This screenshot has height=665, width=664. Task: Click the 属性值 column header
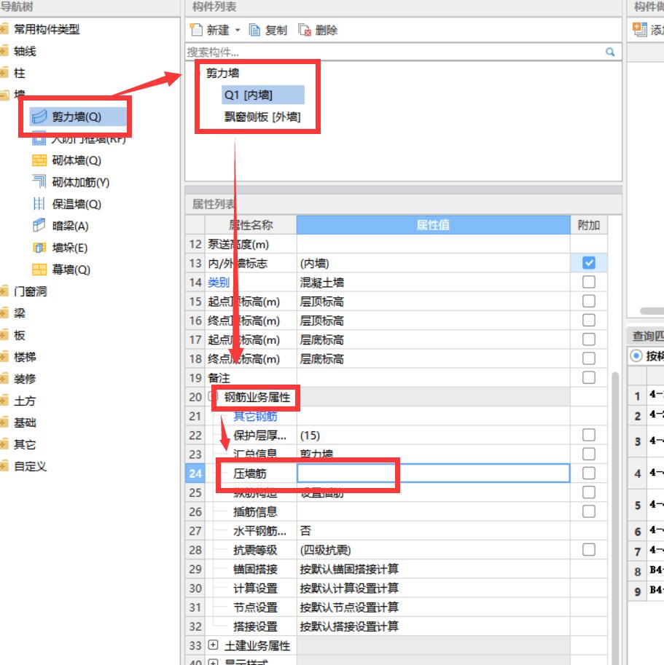point(433,225)
